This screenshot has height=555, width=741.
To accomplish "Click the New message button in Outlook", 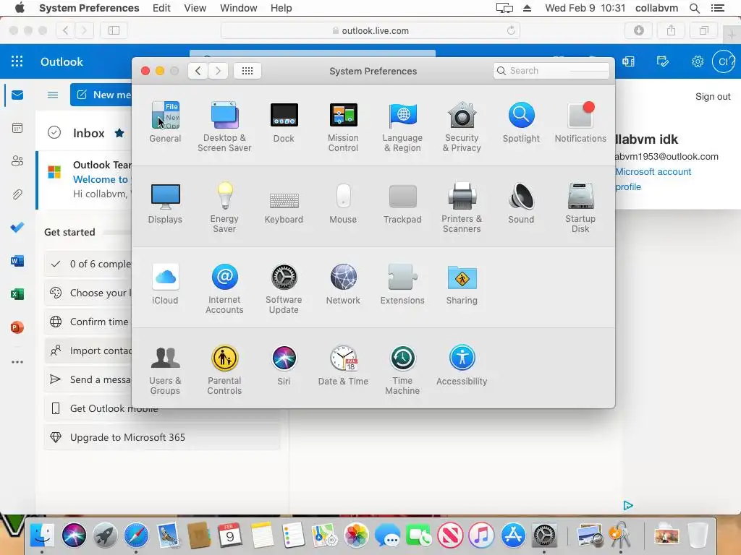I will click(101, 95).
